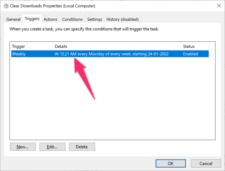The width and height of the screenshot is (225, 171).
Task: Go to the Conditions tab
Action: (x=72, y=19)
